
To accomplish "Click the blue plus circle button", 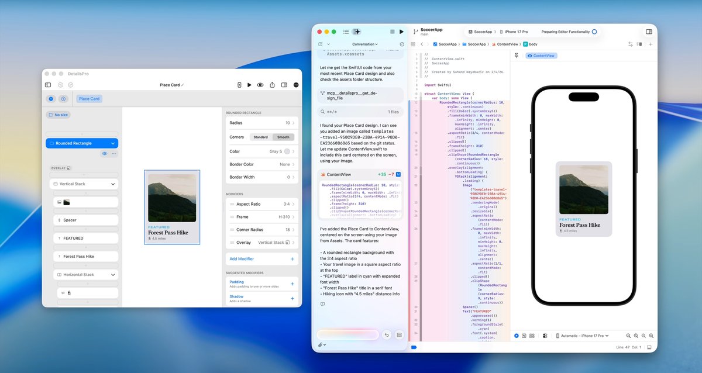I will [x=63, y=99].
